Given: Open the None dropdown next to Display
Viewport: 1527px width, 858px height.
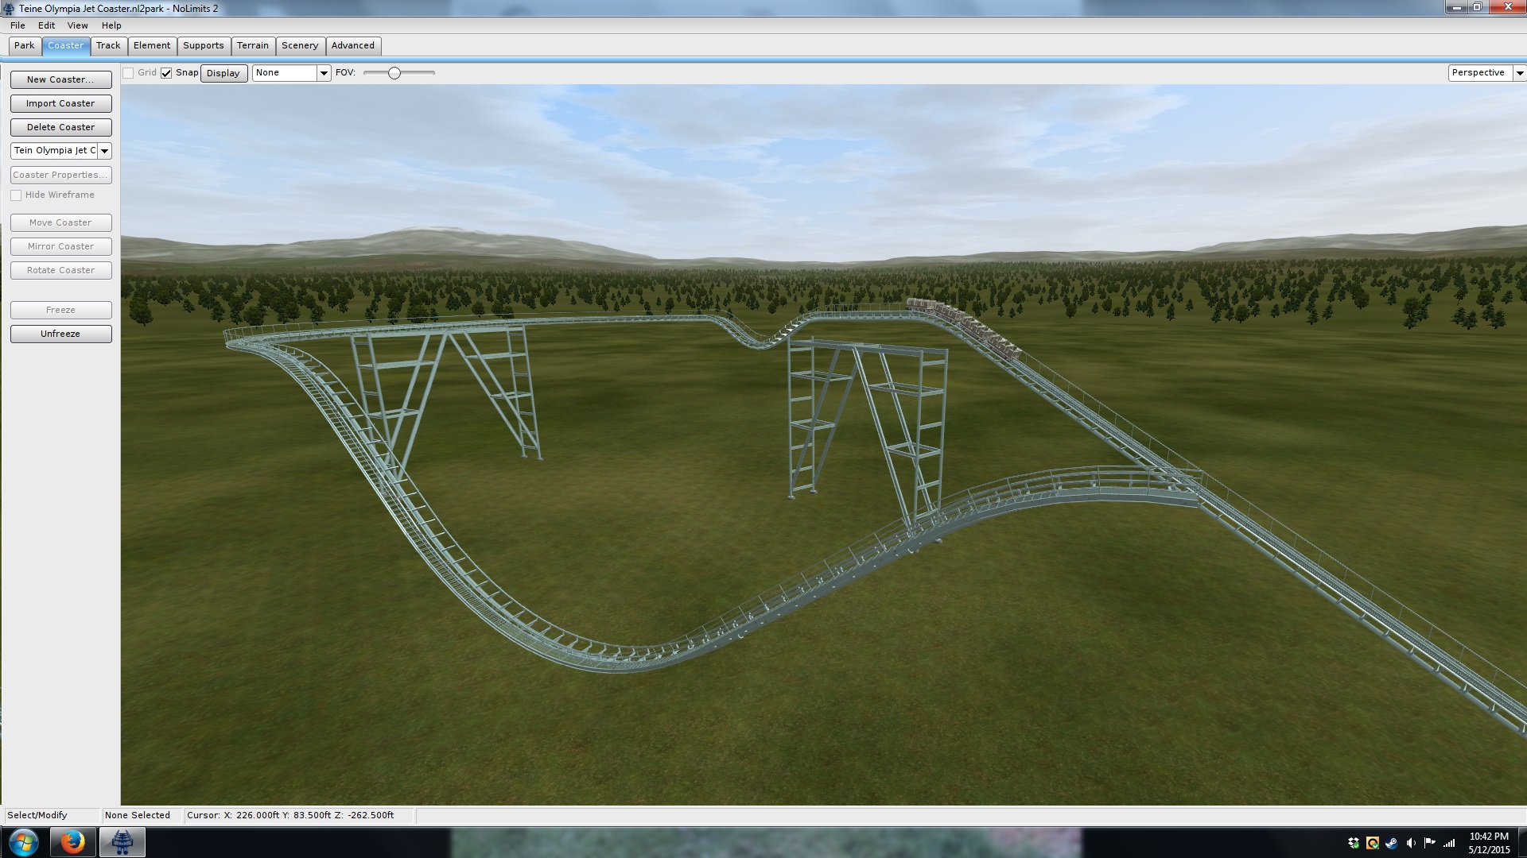Looking at the screenshot, I should click(324, 73).
